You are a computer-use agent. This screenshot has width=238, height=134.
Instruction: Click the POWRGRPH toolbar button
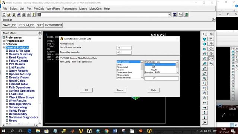54,25
